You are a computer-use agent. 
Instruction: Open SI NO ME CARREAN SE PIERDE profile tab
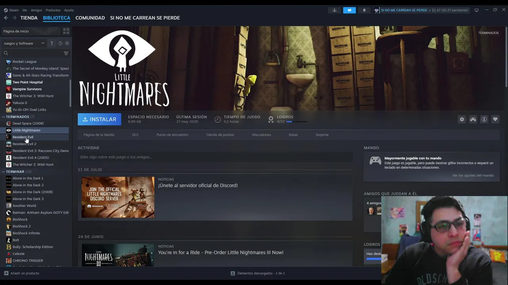(x=145, y=18)
